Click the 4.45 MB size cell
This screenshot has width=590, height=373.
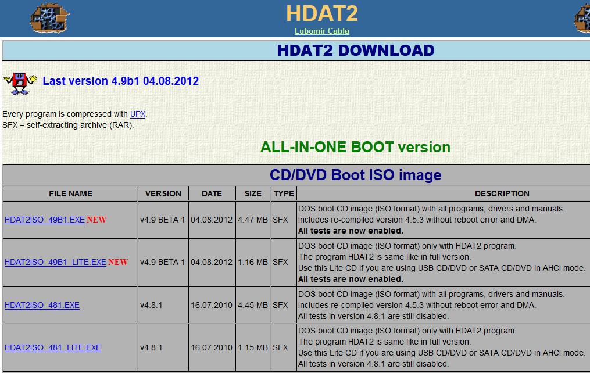tap(253, 305)
